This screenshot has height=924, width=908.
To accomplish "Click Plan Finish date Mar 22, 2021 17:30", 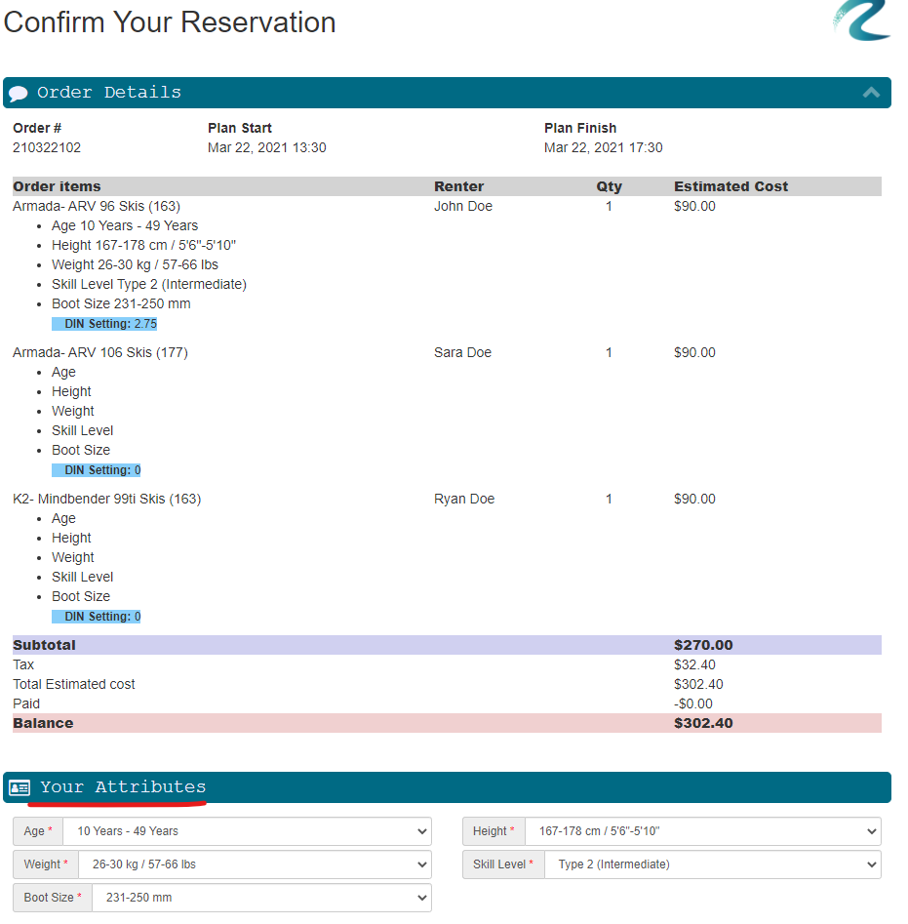I will coord(603,147).
